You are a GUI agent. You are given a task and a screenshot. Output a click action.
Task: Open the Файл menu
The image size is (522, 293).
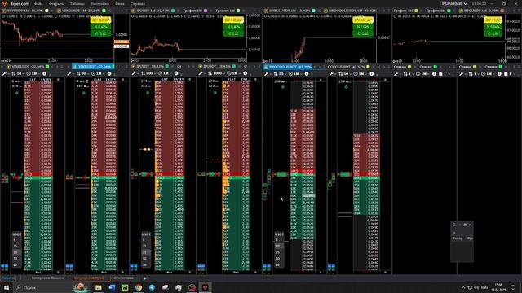tap(38, 3)
